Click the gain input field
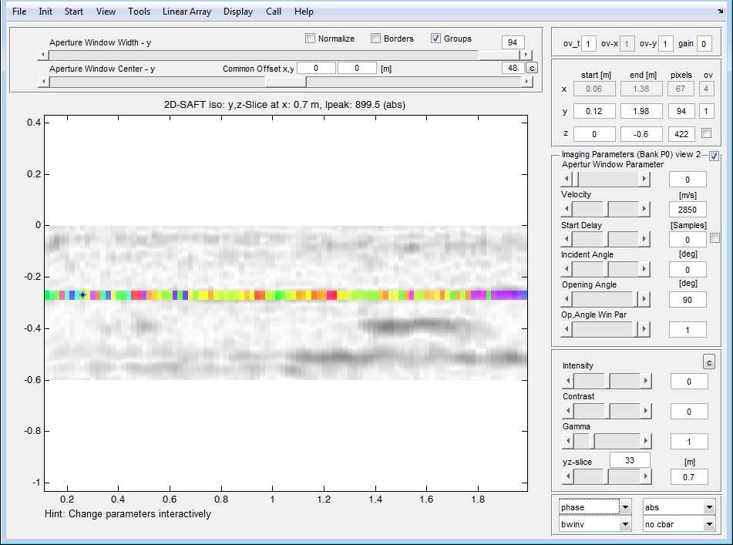This screenshot has height=545, width=733. point(704,43)
